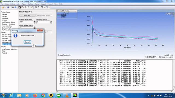Open the Adapt menu
This screenshot has height=98, width=175.
24,4
